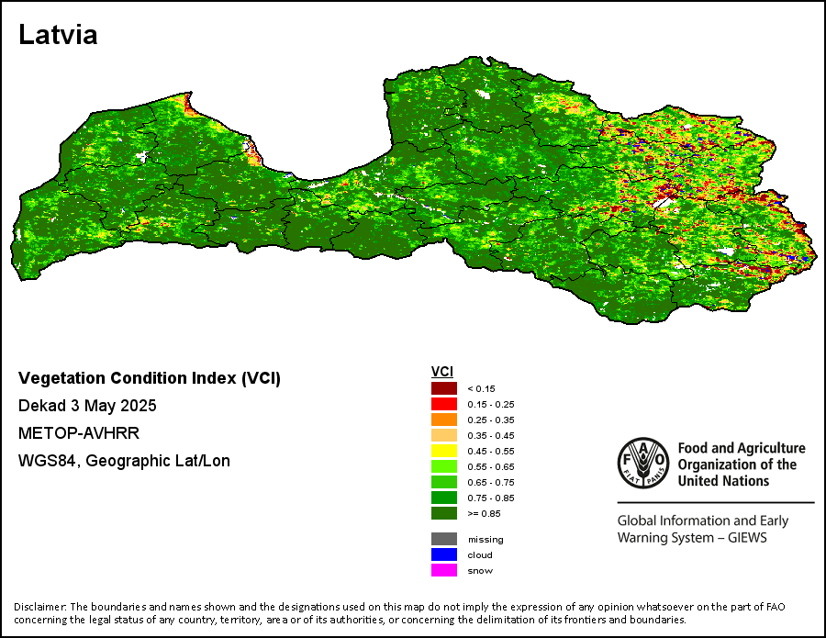Screen dimensions: 826x638
Task: Click the FAO circular logo emblem
Action: 643,463
